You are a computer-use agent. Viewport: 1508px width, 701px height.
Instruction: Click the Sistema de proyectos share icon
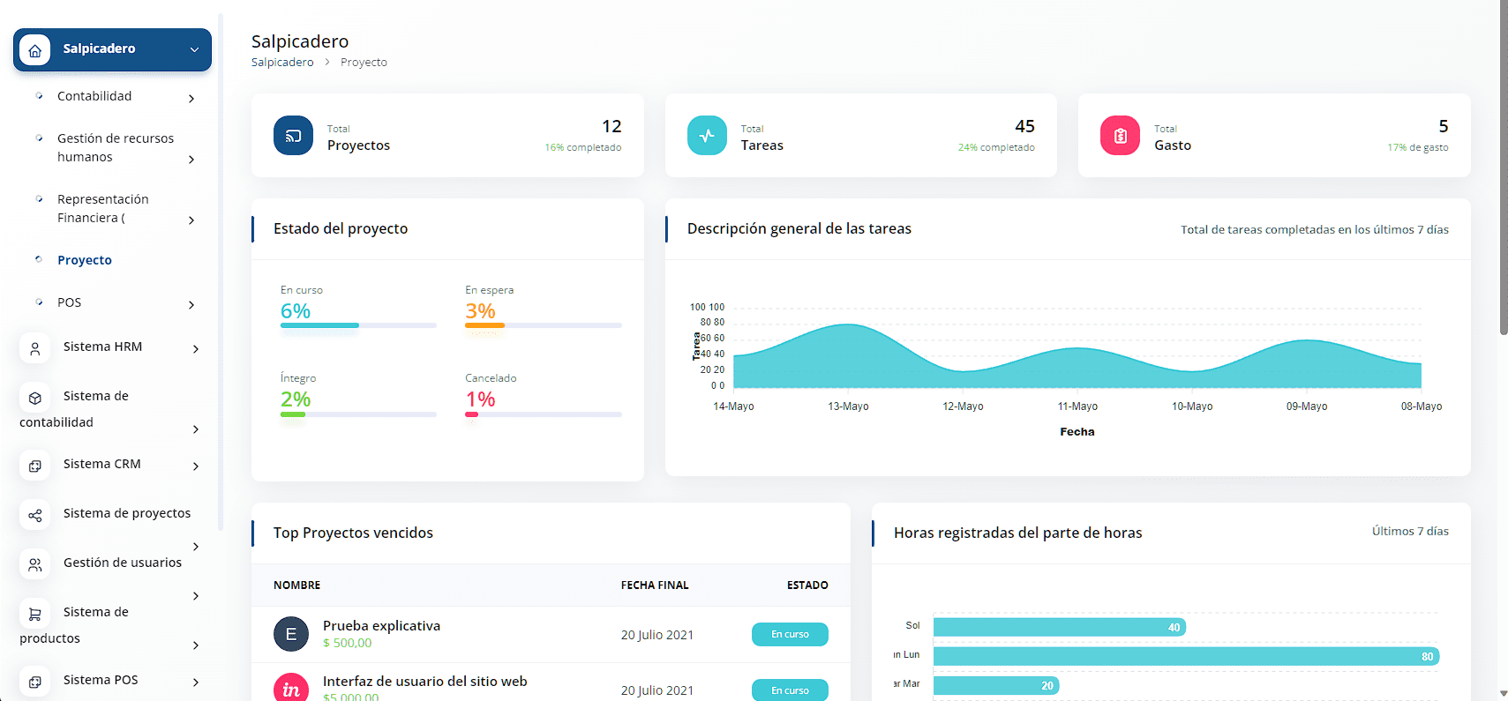point(35,515)
